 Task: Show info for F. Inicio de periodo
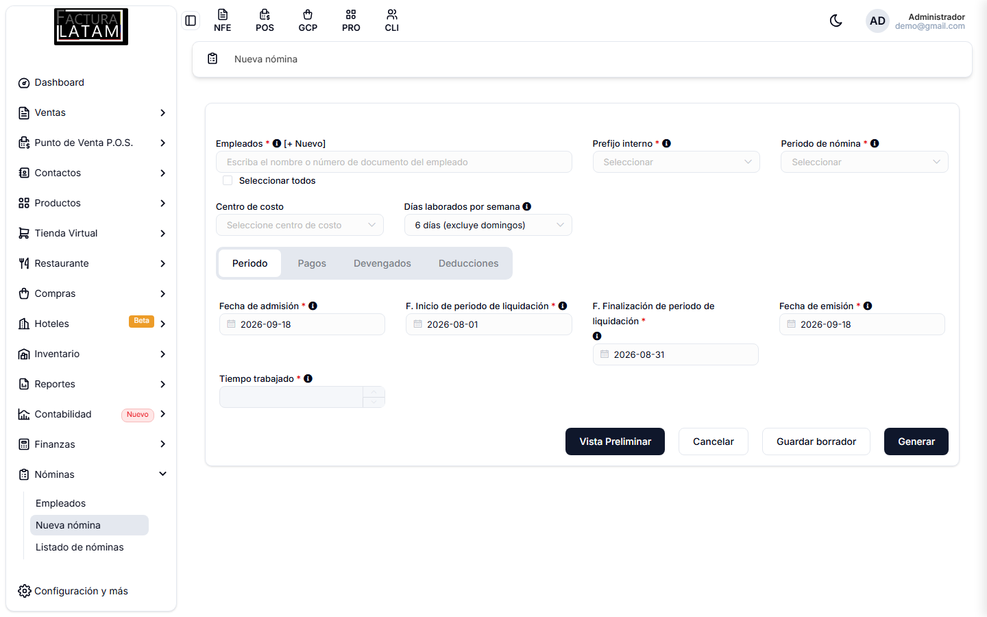[563, 306]
